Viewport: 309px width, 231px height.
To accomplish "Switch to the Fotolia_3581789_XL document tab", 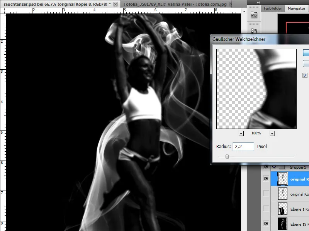I will pyautogui.click(x=175, y=4).
